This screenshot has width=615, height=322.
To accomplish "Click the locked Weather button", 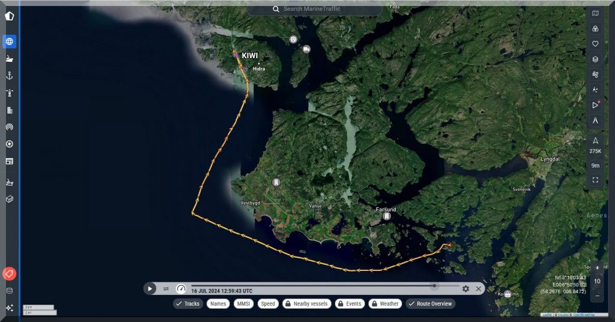I will coord(384,304).
